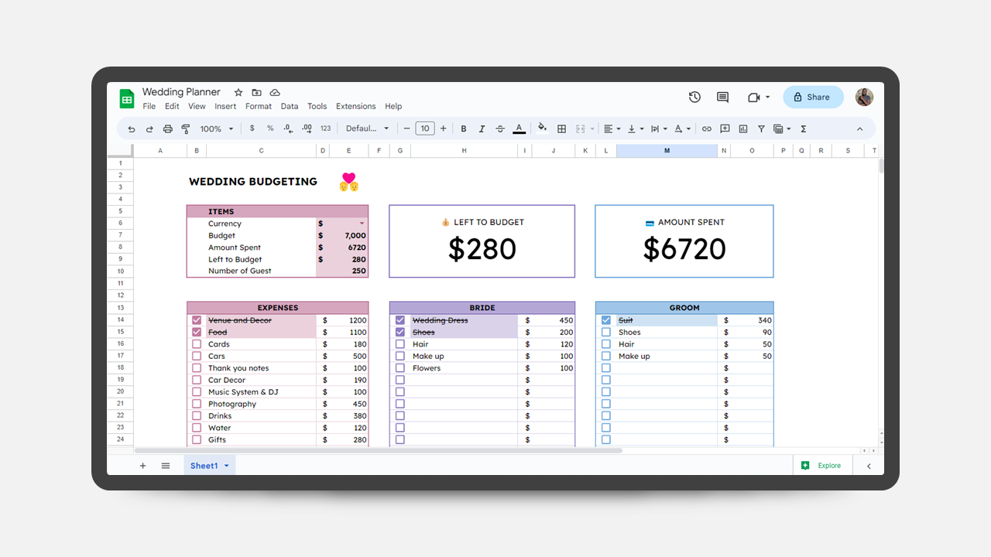Open the Format menu
This screenshot has width=991, height=557.
tap(259, 107)
